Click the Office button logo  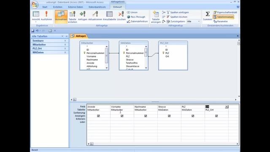click(35, 5)
